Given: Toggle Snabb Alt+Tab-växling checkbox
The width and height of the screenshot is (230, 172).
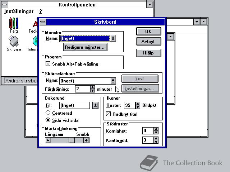Looking at the screenshot, I should [48, 64].
